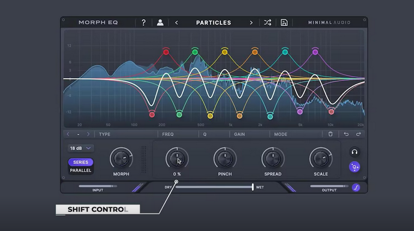Select the red lower node near 10k
The width and height of the screenshot is (414, 231).
pyautogui.click(x=331, y=112)
